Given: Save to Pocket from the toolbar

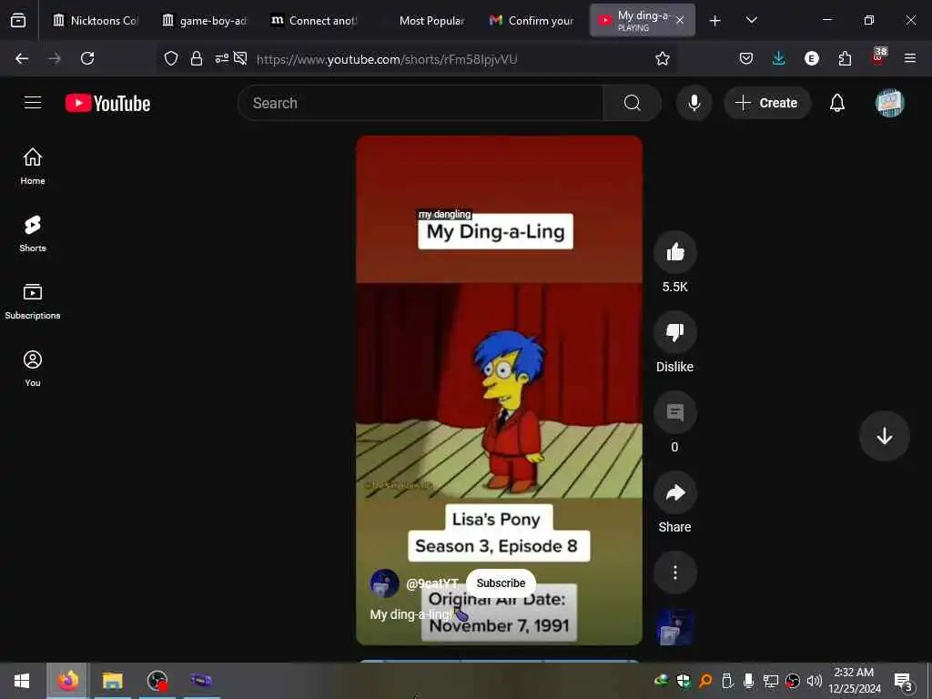Looking at the screenshot, I should (746, 58).
